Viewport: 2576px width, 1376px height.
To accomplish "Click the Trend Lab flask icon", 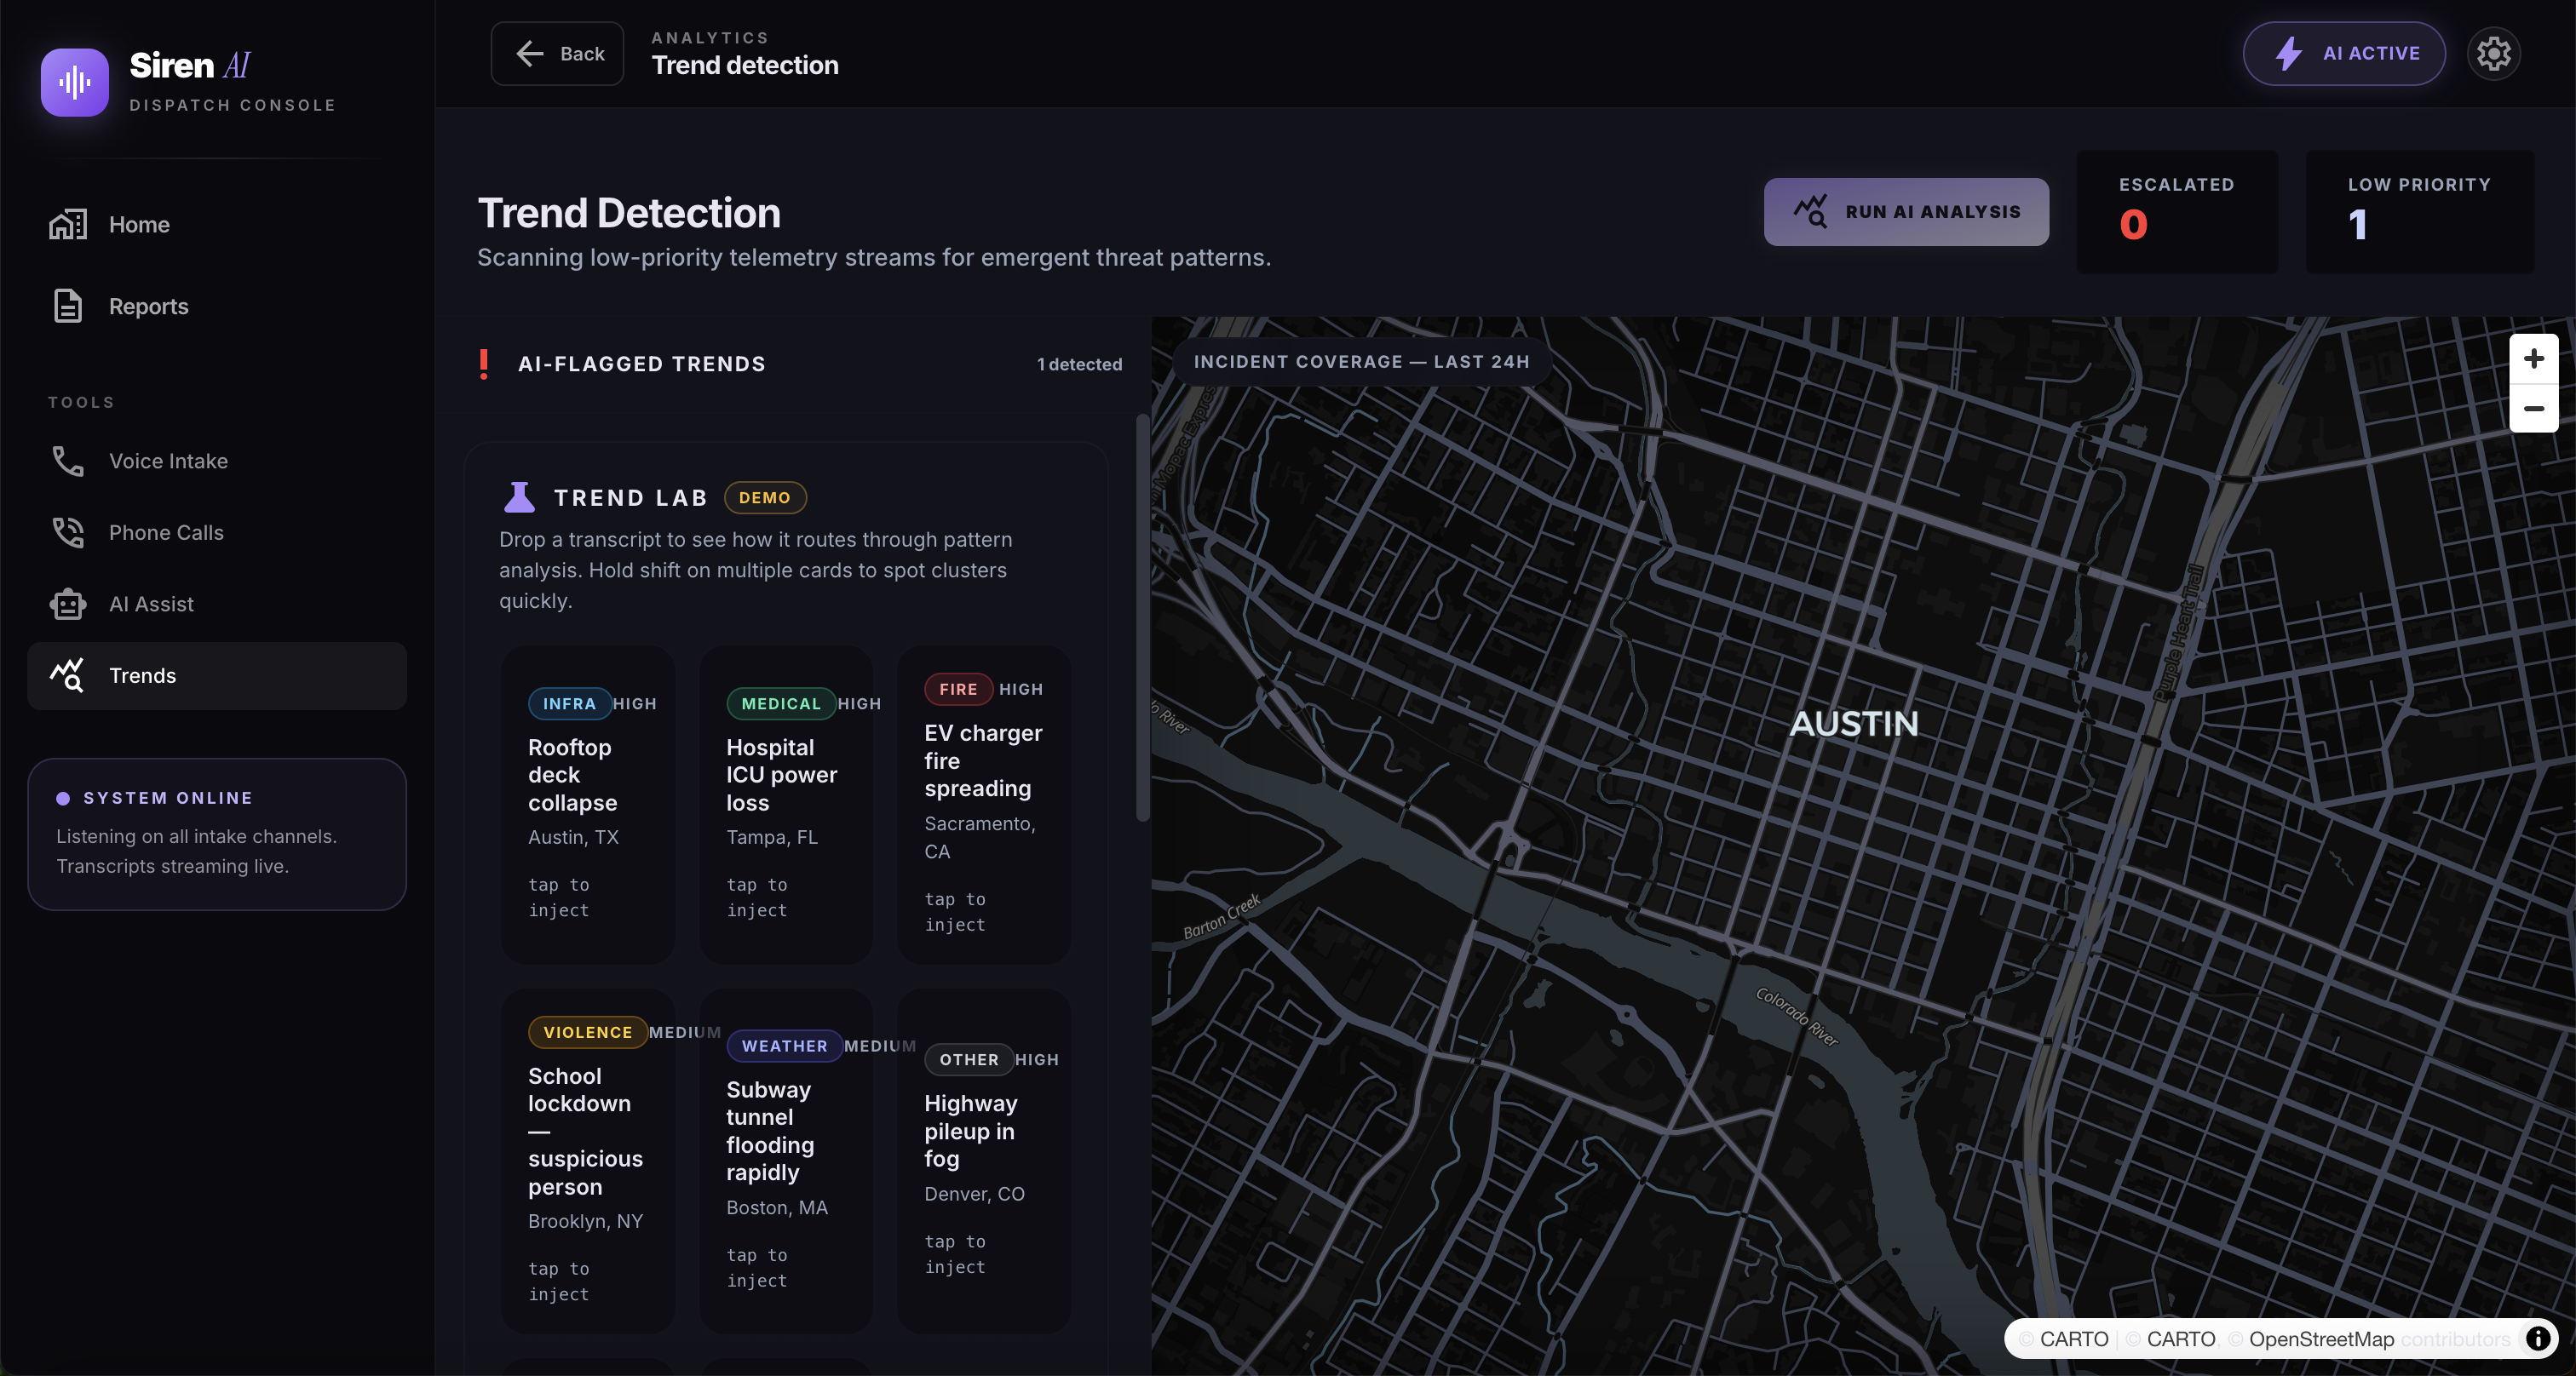I will (x=519, y=496).
